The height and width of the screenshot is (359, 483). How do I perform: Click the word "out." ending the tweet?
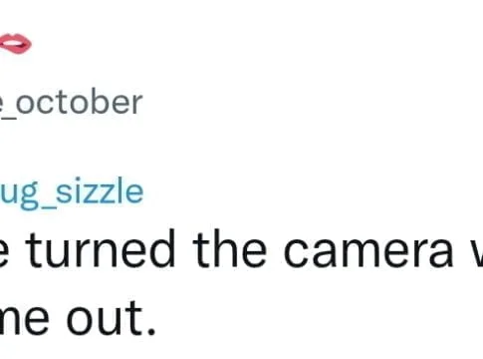tap(111, 319)
